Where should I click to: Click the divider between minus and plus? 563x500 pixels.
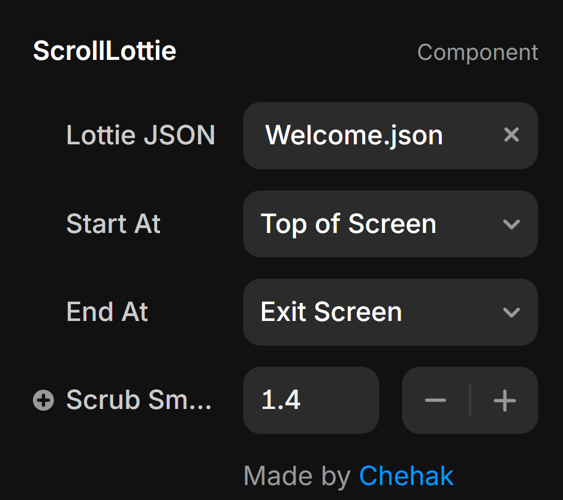pos(470,400)
